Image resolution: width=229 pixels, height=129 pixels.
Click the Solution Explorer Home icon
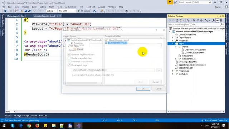[x=177, y=20]
